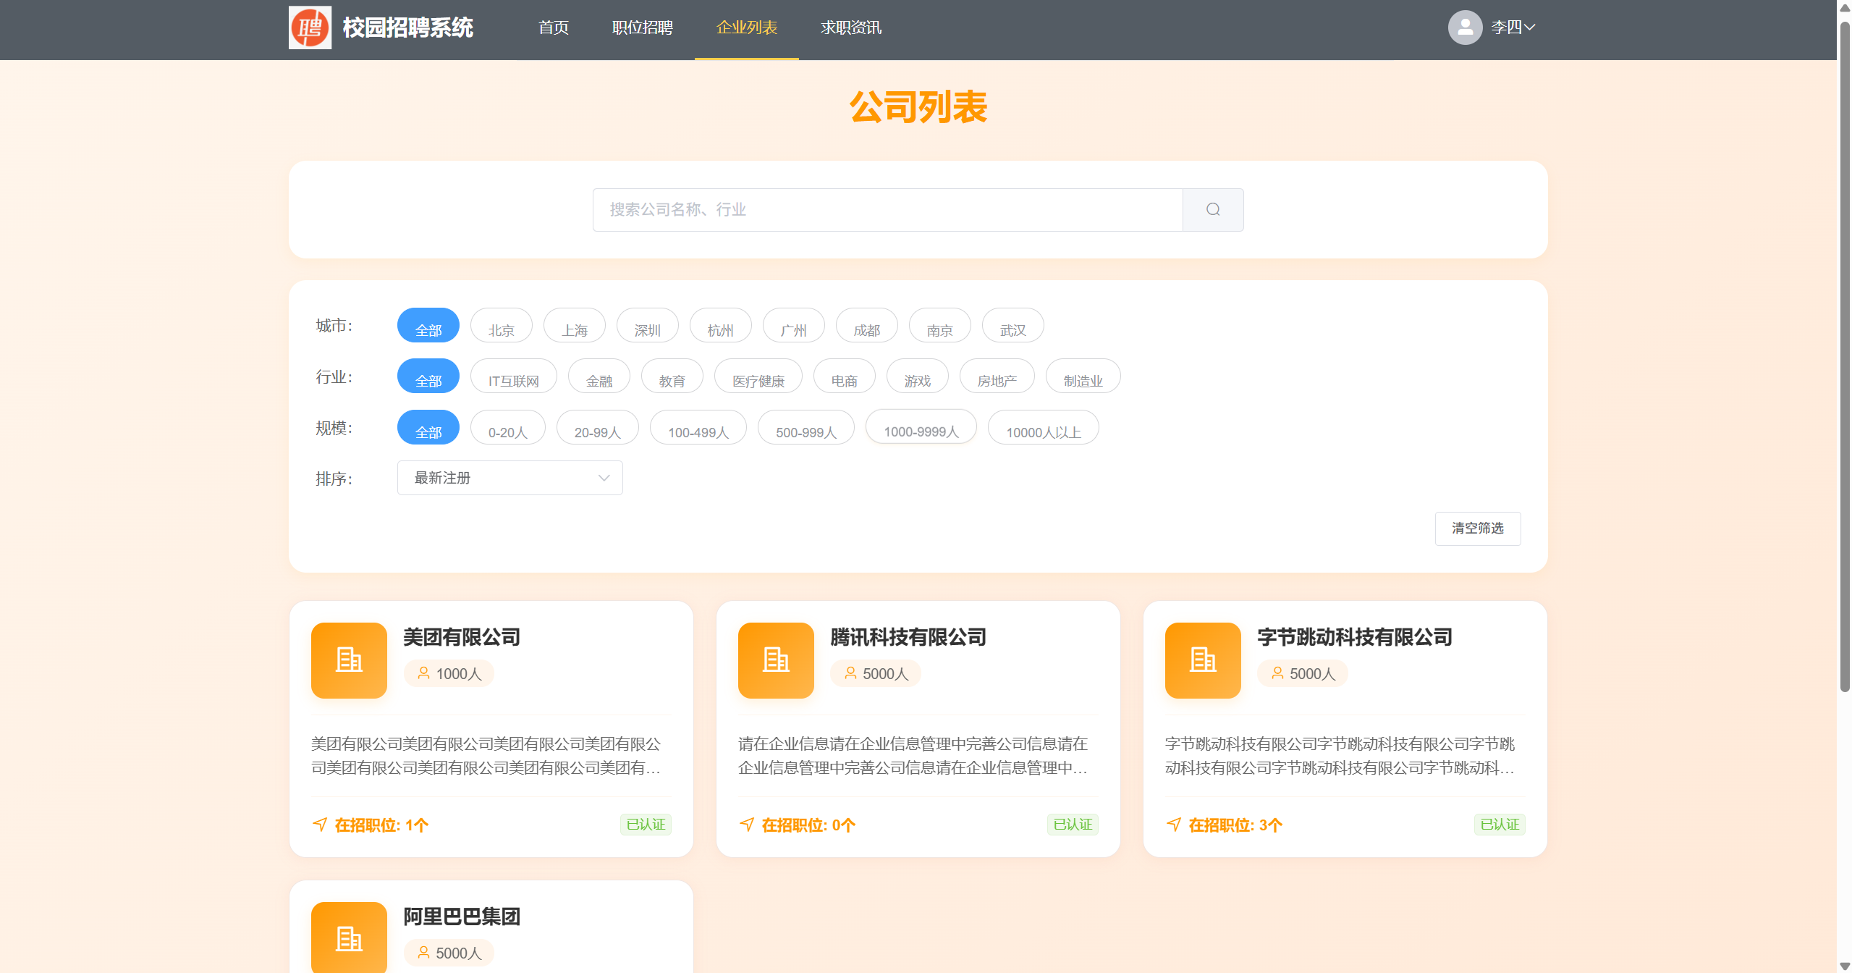1852x973 pixels.
Task: Select the 1000-9999人 company size filter
Action: point(921,427)
